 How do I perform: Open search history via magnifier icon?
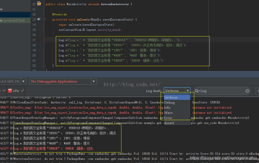point(197,91)
